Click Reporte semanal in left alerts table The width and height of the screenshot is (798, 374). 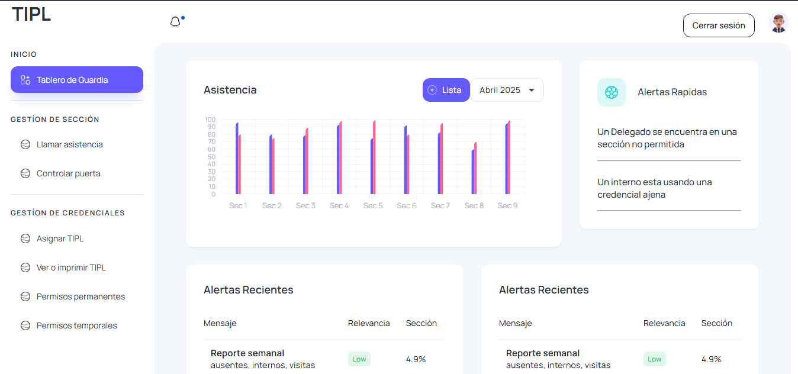point(247,353)
